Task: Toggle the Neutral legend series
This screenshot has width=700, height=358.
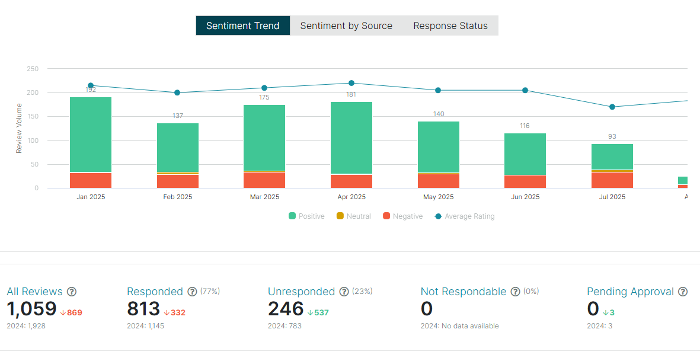Action: click(354, 216)
